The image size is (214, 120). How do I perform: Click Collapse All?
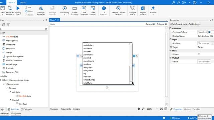[x=162, y=24]
